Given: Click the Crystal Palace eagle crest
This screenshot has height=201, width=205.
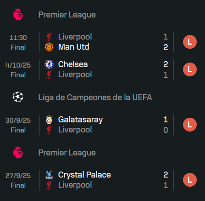Looking at the screenshot, I should tap(49, 175).
